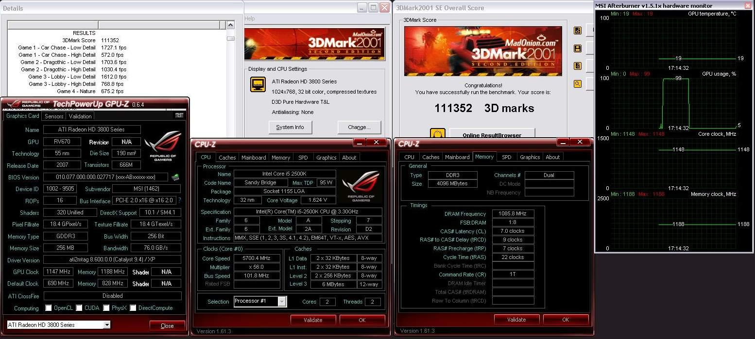The width and height of the screenshot is (755, 339).
Task: Toggle the DirectCompute checkbox in GPU-Z
Action: tap(133, 308)
